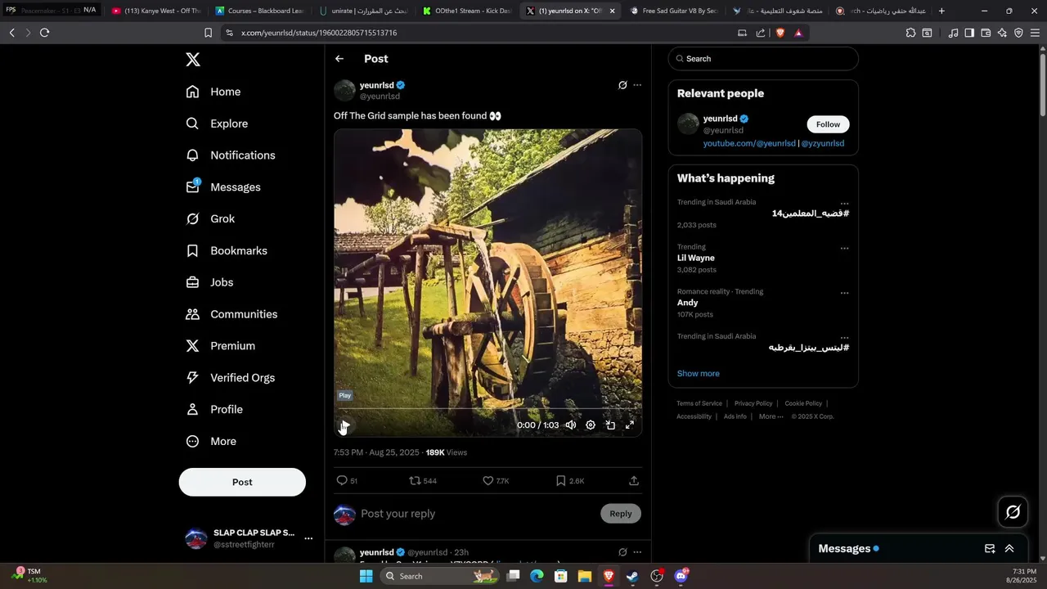The width and height of the screenshot is (1047, 589).
Task: Reload the page
Action: (44, 33)
